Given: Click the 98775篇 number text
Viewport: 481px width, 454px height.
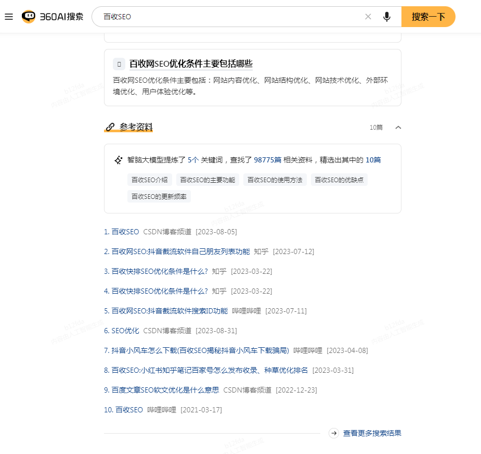Looking at the screenshot, I should (x=267, y=160).
